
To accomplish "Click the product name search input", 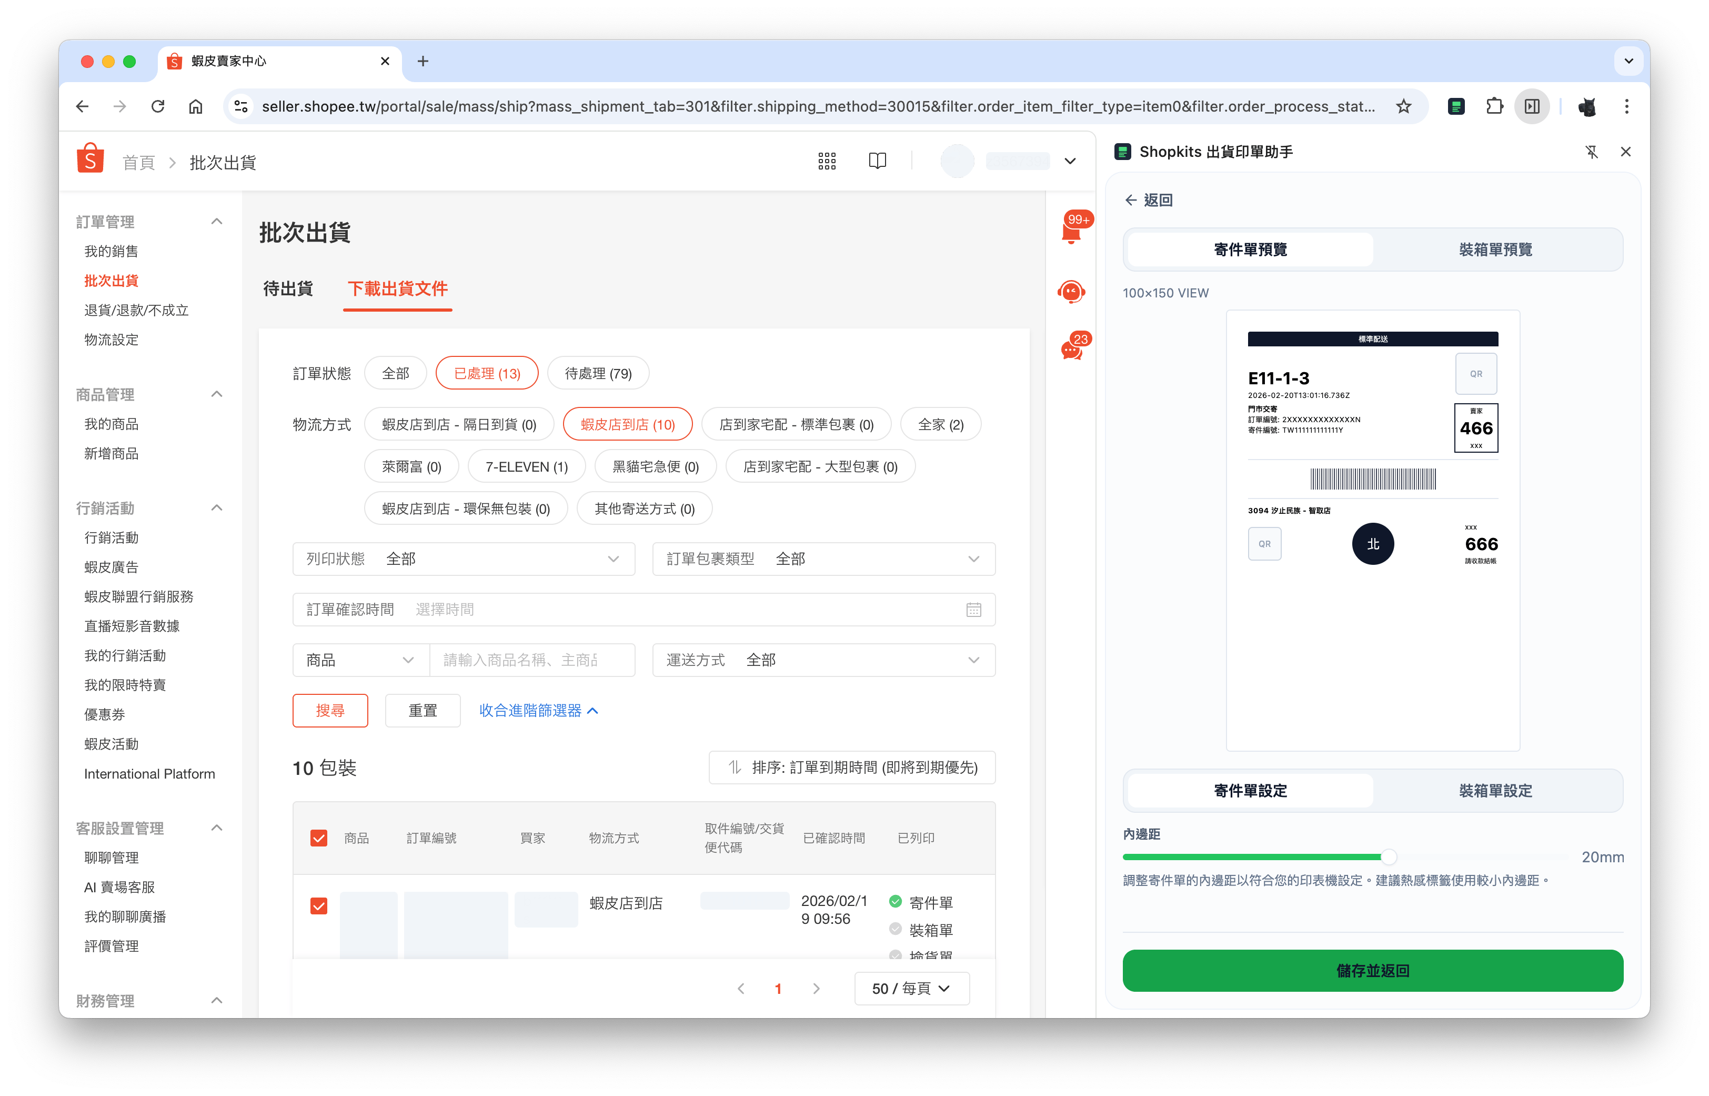I will point(532,661).
